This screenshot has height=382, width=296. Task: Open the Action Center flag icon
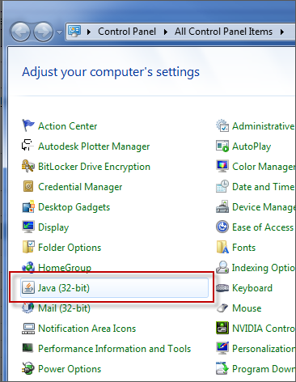[28, 125]
